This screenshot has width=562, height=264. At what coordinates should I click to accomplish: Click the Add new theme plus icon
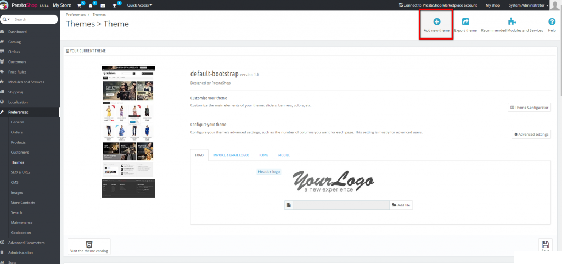tap(436, 21)
